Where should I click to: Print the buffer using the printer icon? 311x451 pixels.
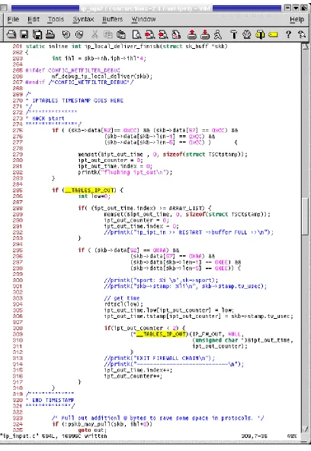(x=50, y=34)
